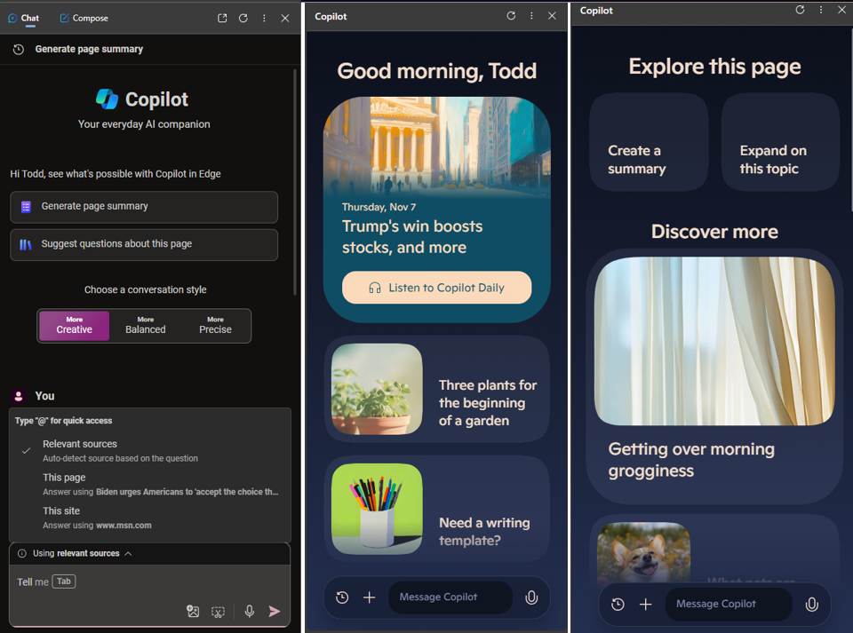This screenshot has height=633, width=853.
Task: Select the More Precise conversation style
Action: click(x=215, y=325)
